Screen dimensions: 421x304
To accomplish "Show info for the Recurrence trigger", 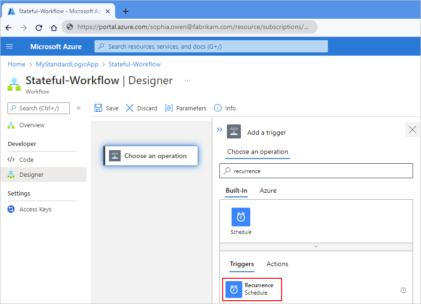I will pyautogui.click(x=403, y=290).
